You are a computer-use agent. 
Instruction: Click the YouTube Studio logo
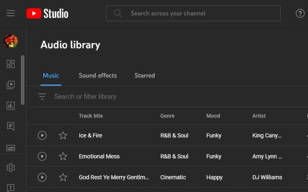click(47, 13)
